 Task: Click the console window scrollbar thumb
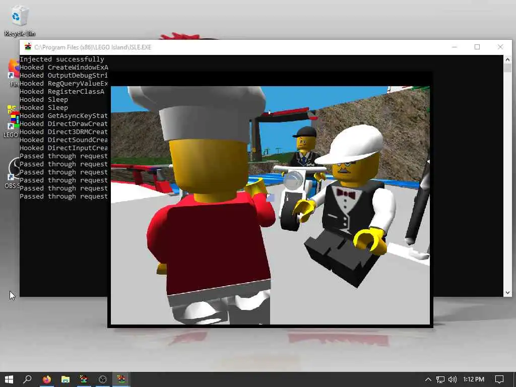coord(507,68)
